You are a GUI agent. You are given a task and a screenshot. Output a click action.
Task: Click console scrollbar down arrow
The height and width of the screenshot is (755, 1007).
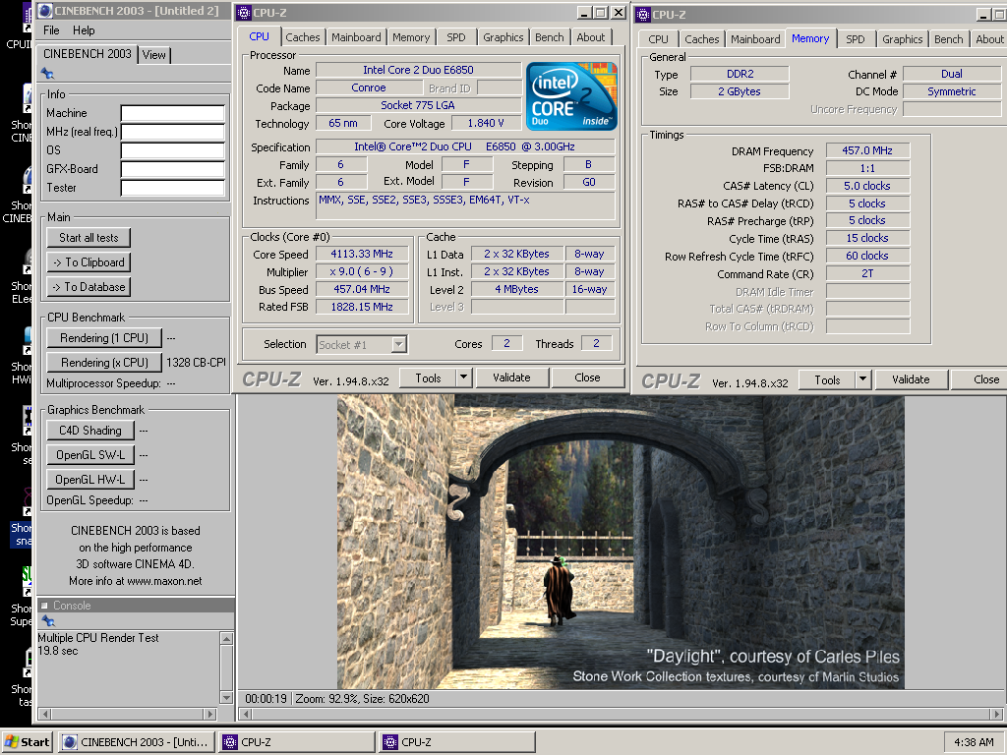226,697
